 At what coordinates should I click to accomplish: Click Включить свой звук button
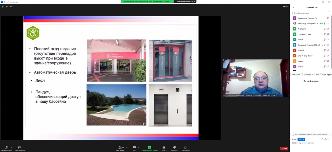pyautogui.click(x=311, y=75)
